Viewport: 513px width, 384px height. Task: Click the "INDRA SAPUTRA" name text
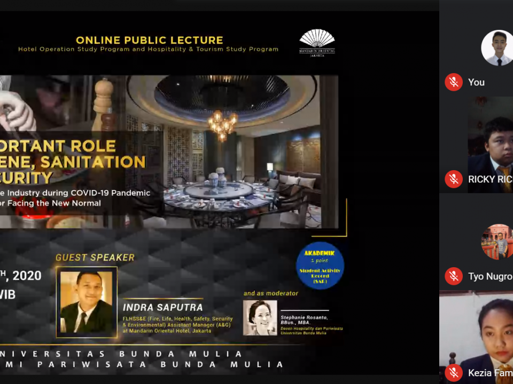click(x=163, y=308)
